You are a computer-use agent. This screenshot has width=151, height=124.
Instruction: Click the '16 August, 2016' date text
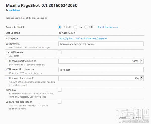67,33
